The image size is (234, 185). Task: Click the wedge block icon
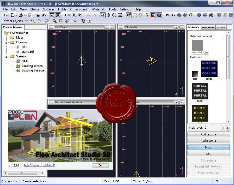click(211, 15)
